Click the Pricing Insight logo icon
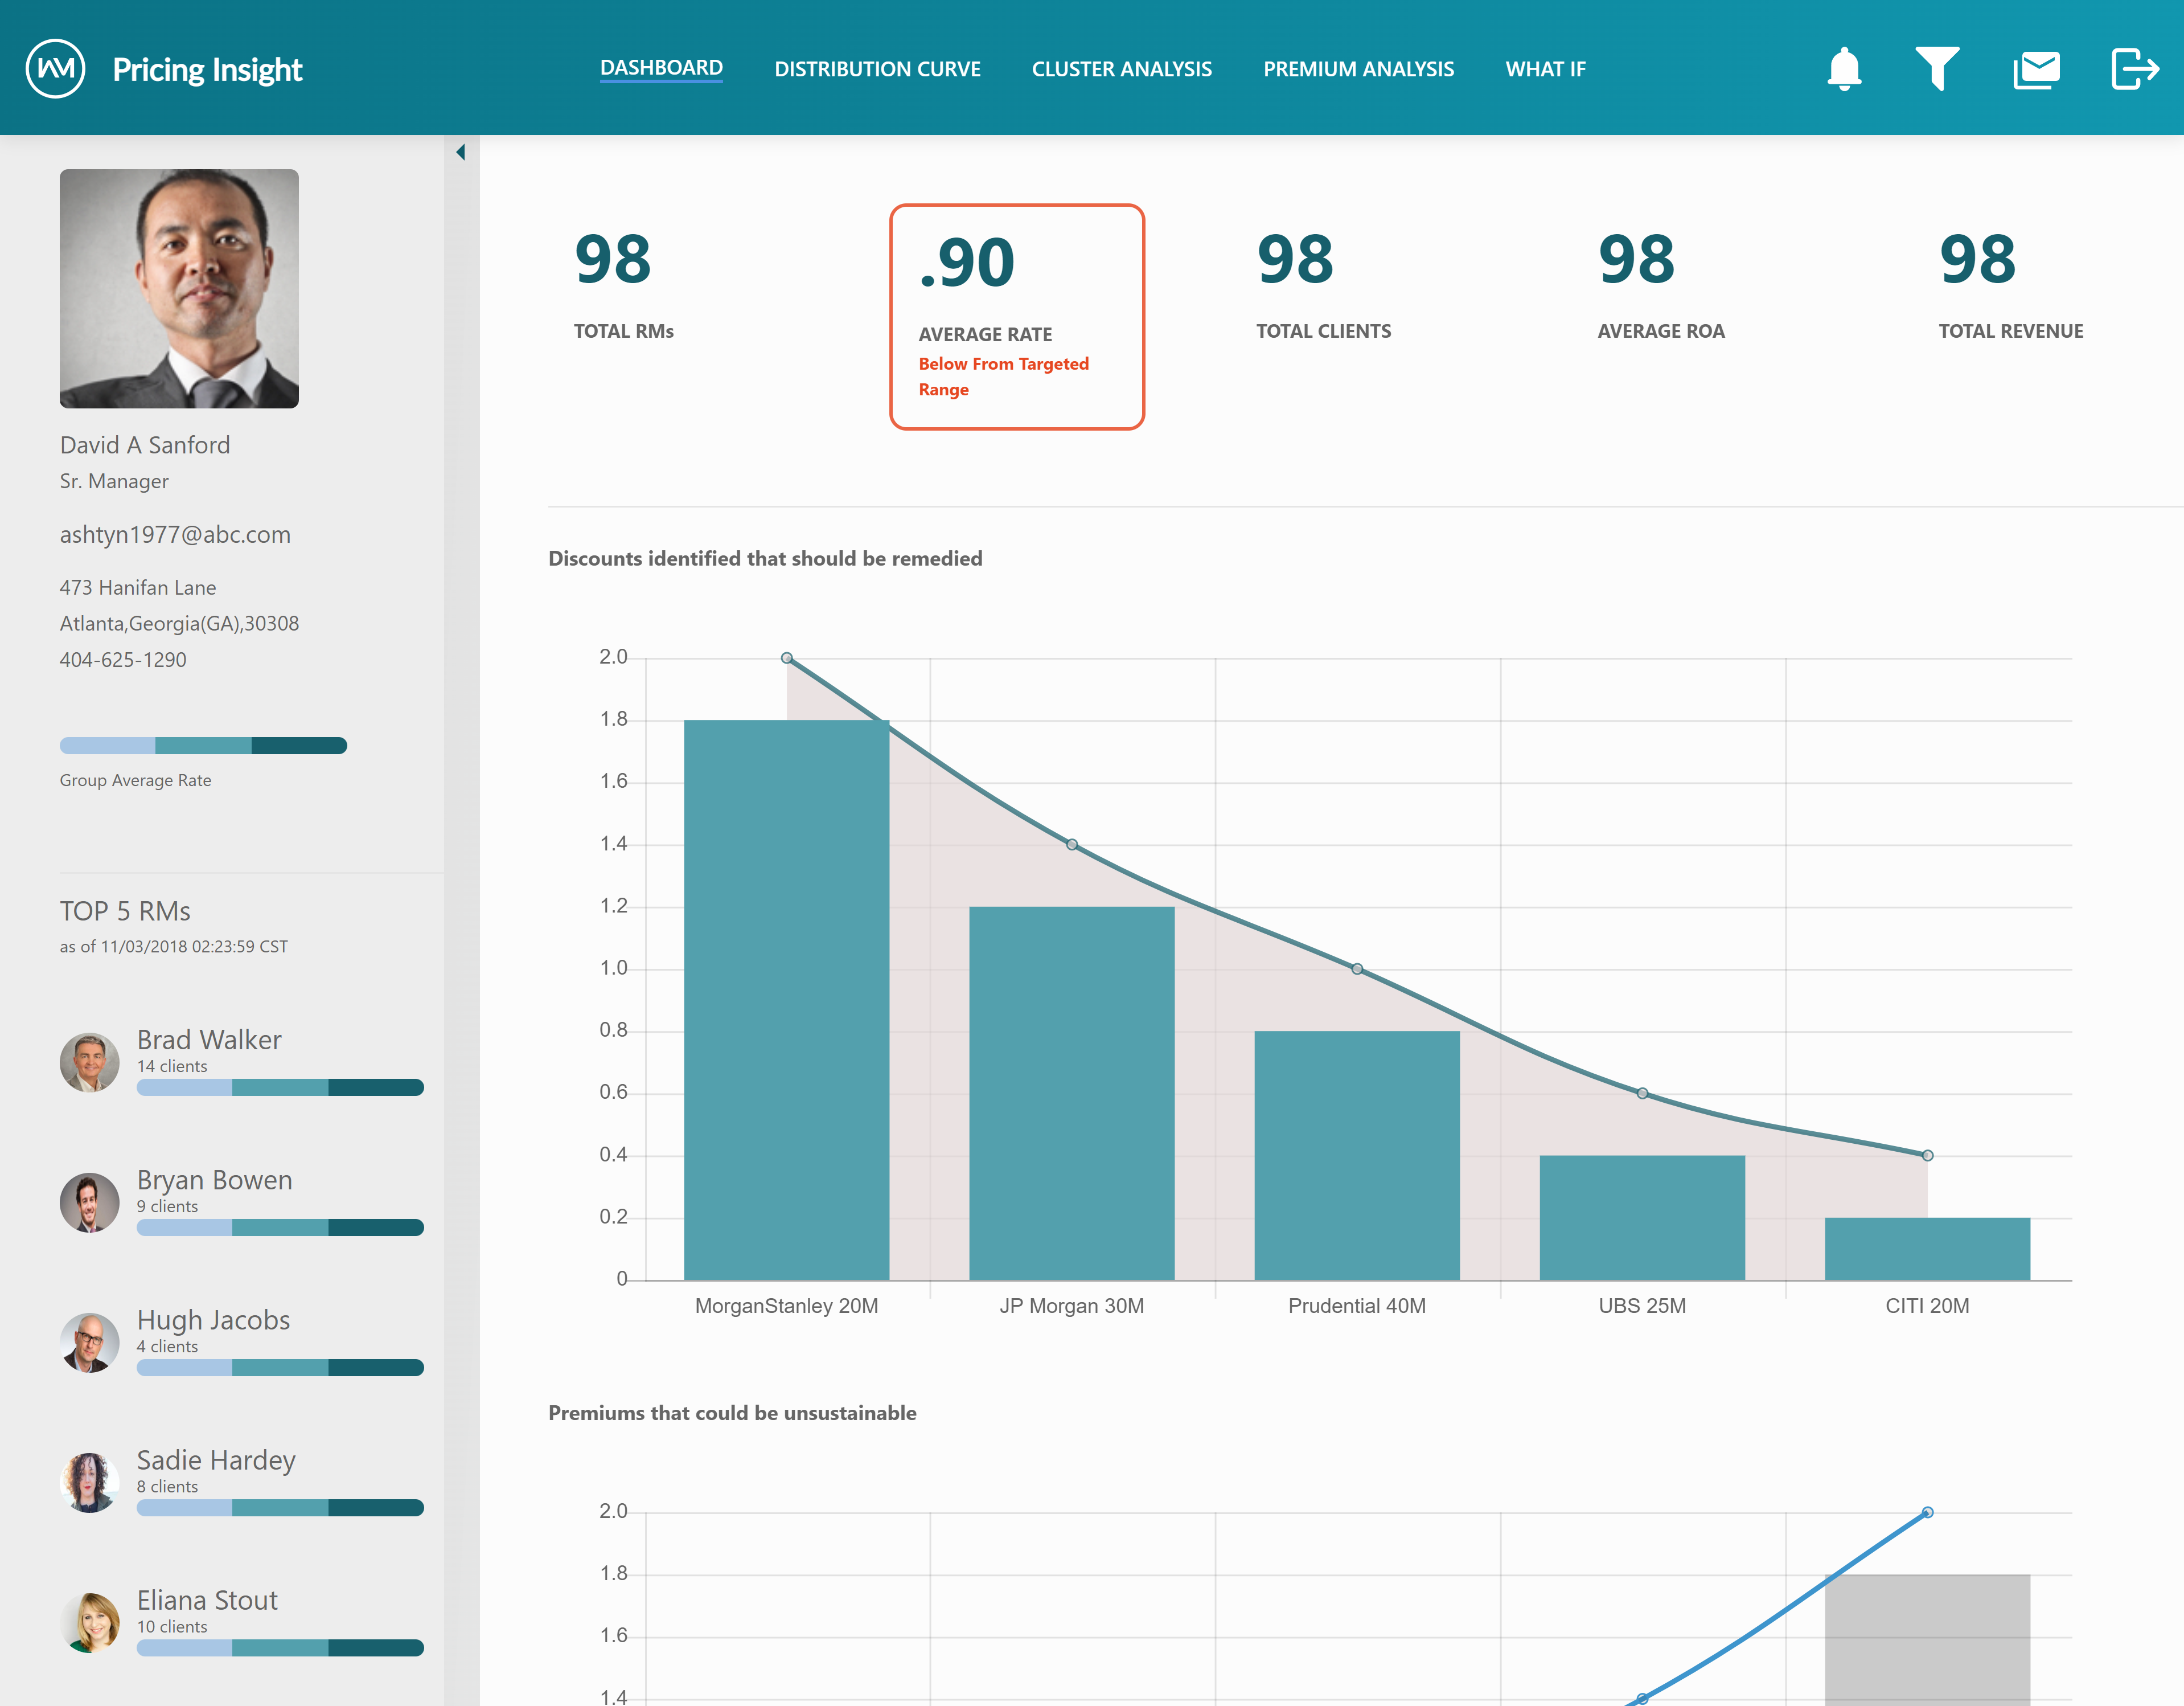This screenshot has height=1706, width=2184. (55, 69)
